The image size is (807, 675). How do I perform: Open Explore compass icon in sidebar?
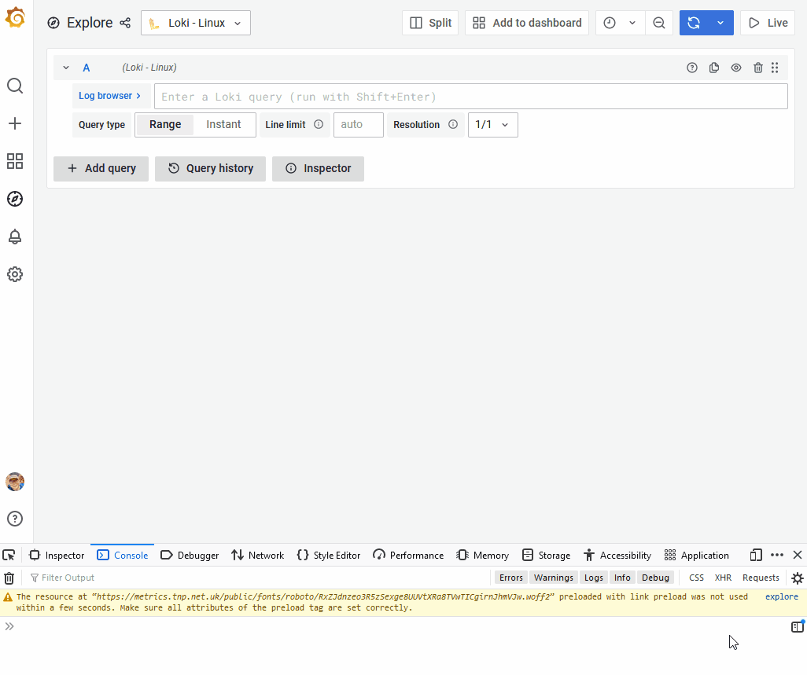15,199
